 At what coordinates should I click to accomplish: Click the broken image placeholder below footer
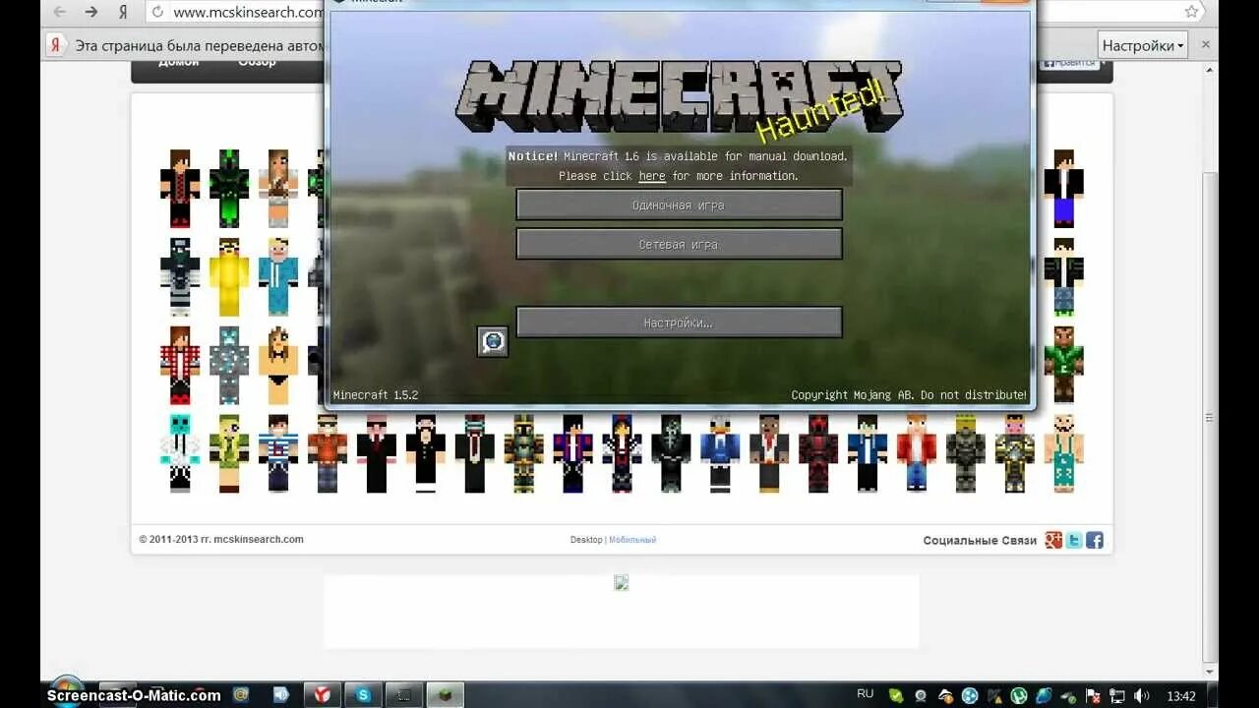tap(622, 583)
